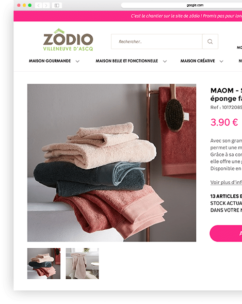Select the hanging beige towel thumbnail
Image resolution: width=242 pixels, height=304 pixels.
tap(82, 263)
